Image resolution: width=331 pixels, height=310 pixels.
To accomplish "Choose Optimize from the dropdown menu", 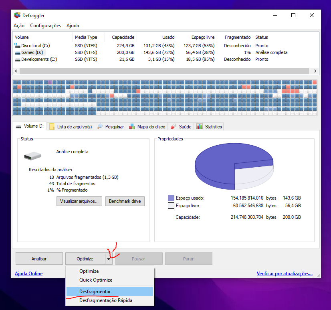I will [110, 271].
